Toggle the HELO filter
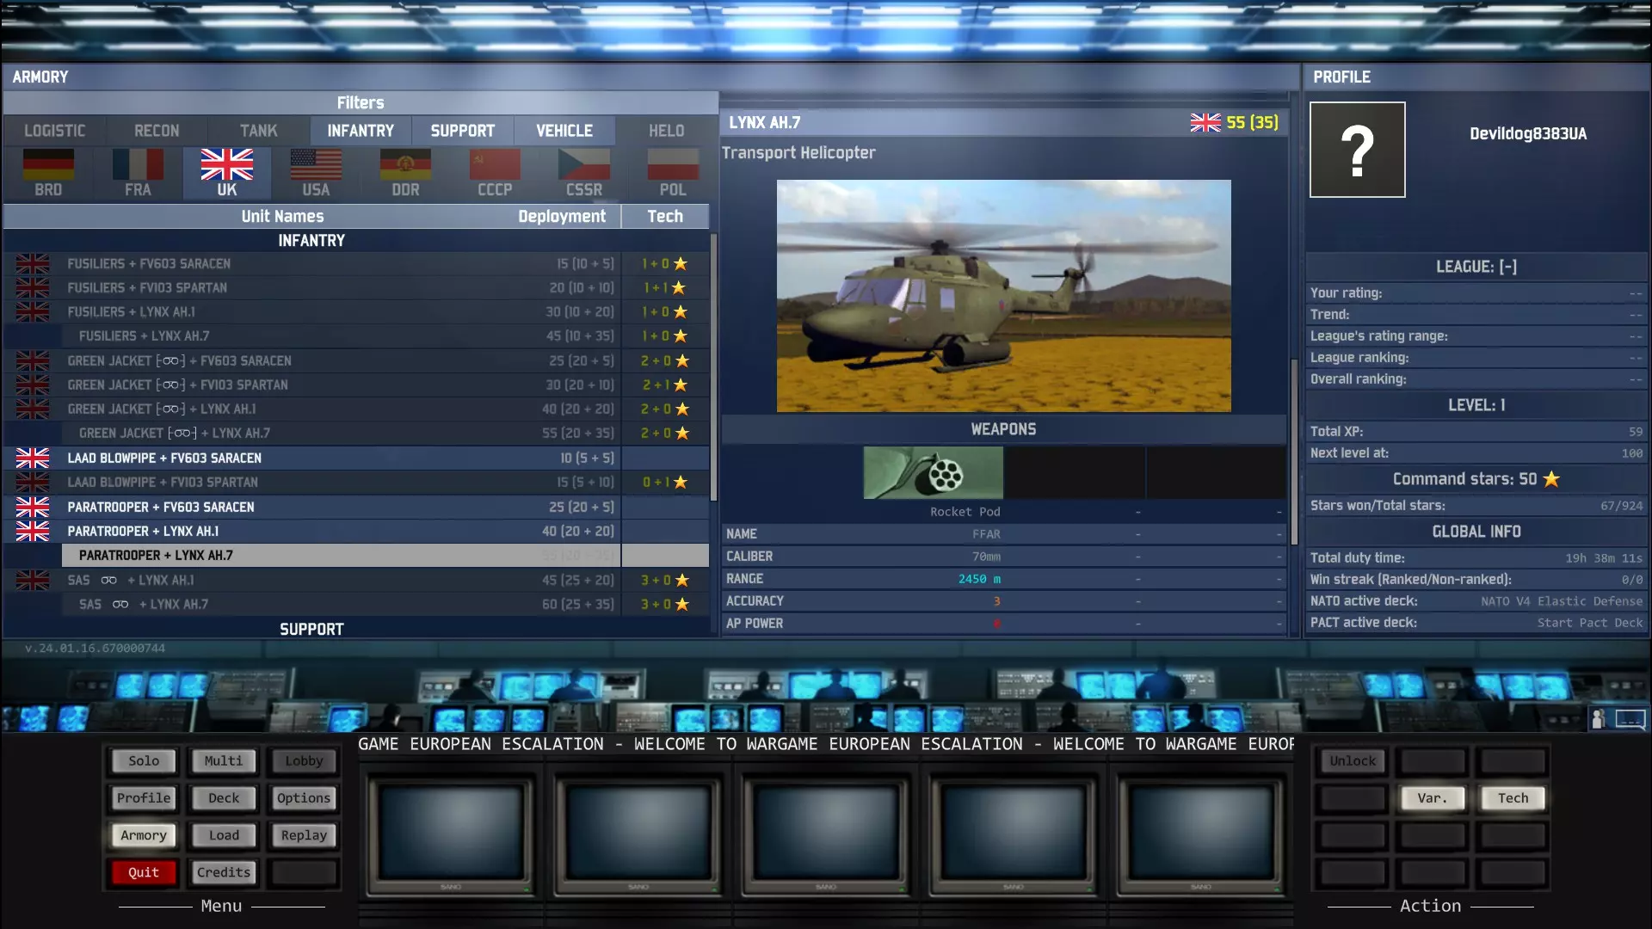The height and width of the screenshot is (929, 1652). click(666, 131)
